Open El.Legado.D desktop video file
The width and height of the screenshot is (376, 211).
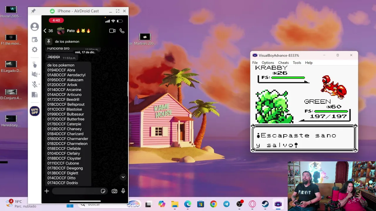11,67
